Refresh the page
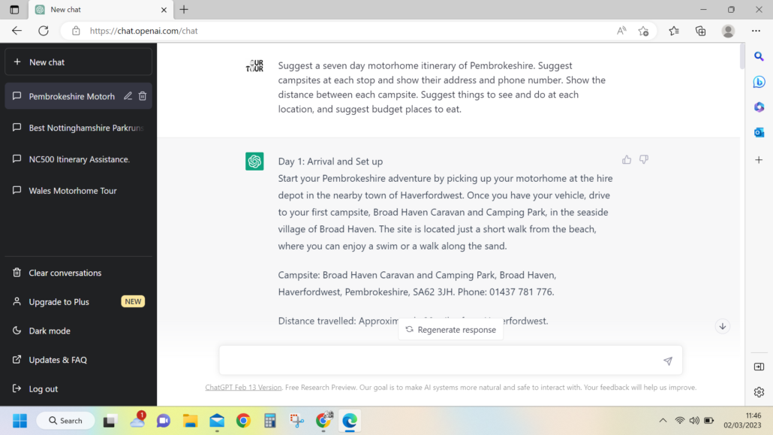Viewport: 773px width, 435px height. 44,31
